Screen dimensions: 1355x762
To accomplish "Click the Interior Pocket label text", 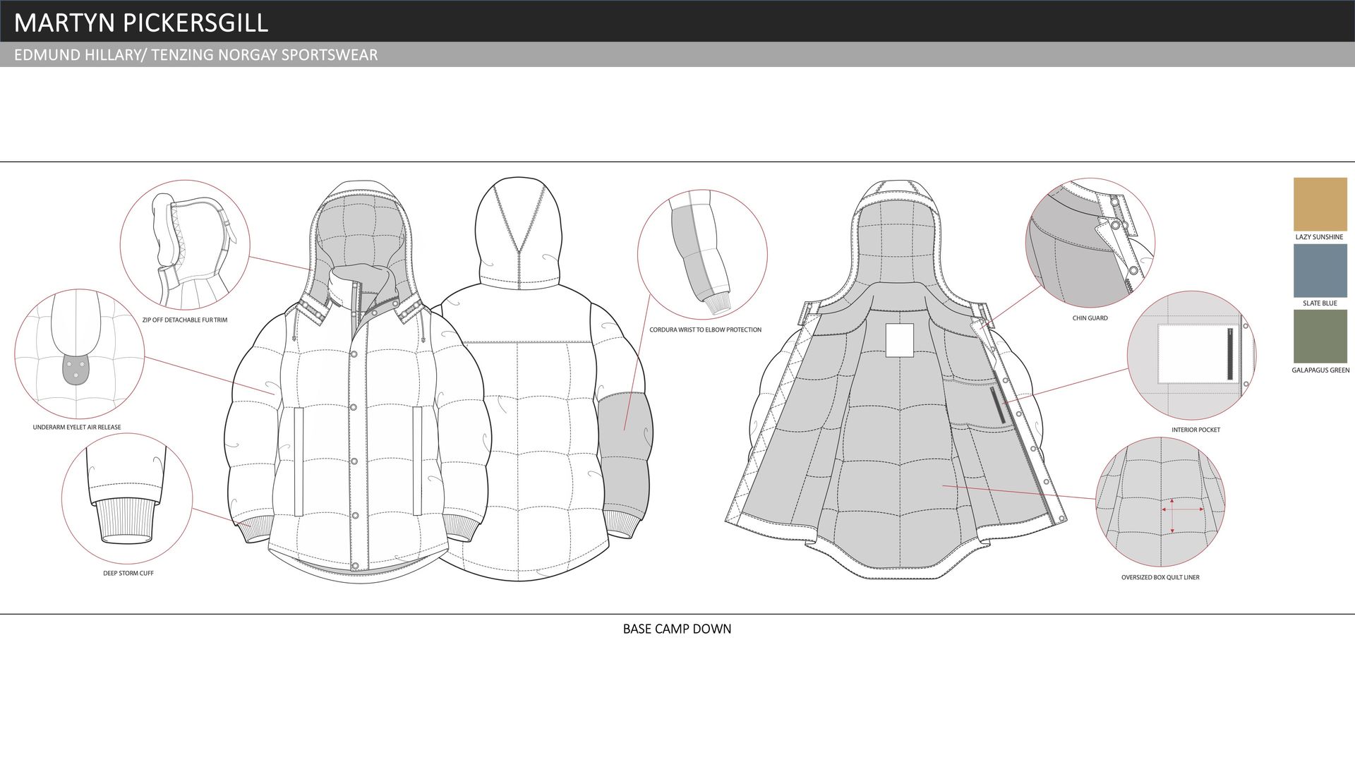I will [1196, 430].
